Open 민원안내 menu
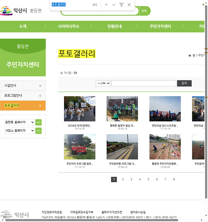The image size is (208, 222). pos(114,26)
